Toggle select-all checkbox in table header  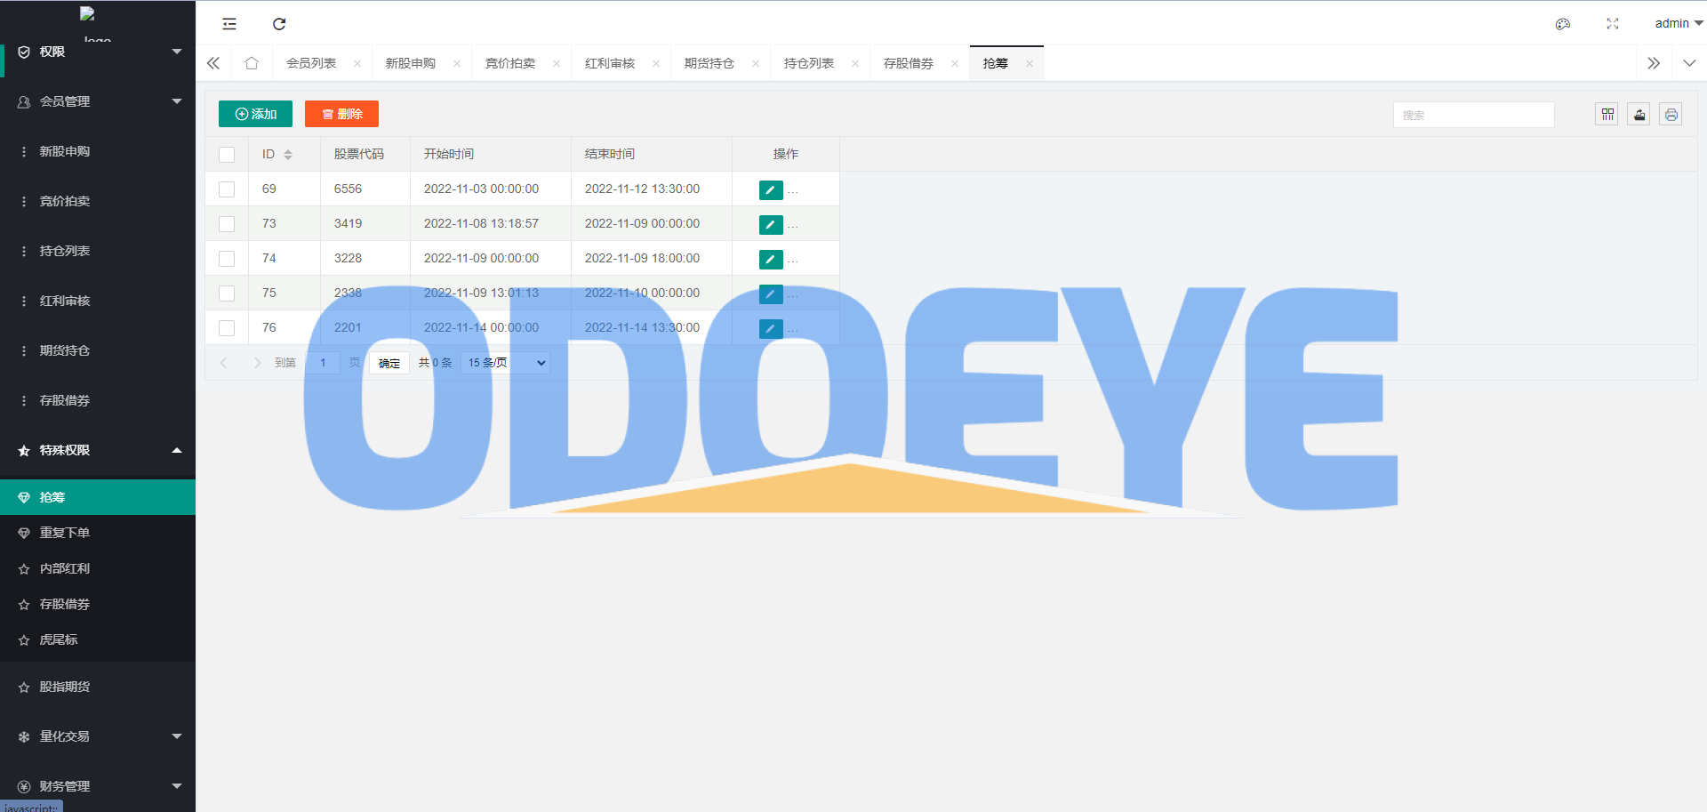(x=227, y=155)
